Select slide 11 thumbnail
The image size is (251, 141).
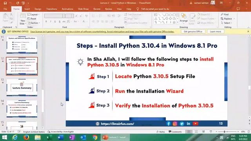pos(22,45)
